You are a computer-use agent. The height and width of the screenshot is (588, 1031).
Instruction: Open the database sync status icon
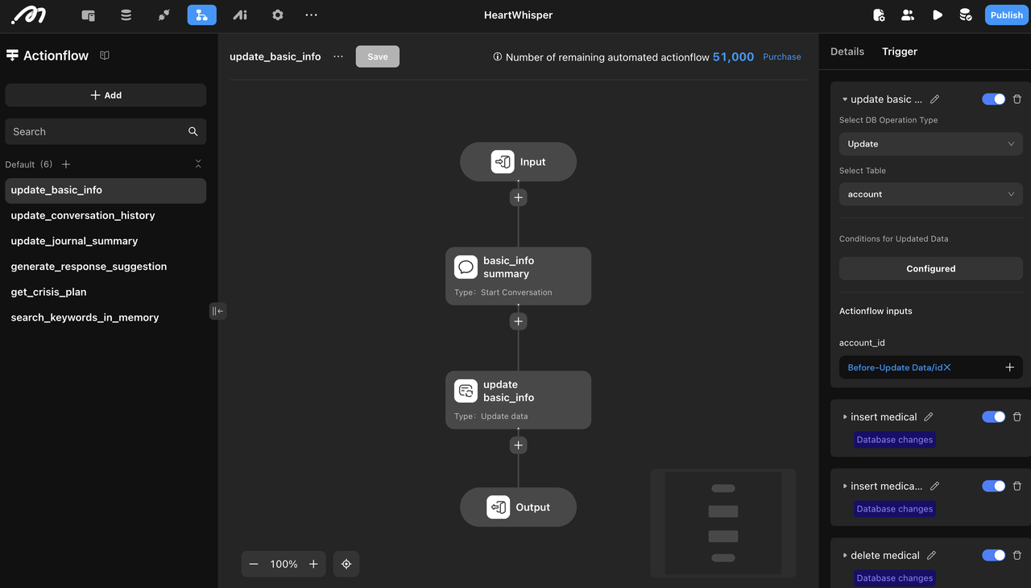pos(965,15)
